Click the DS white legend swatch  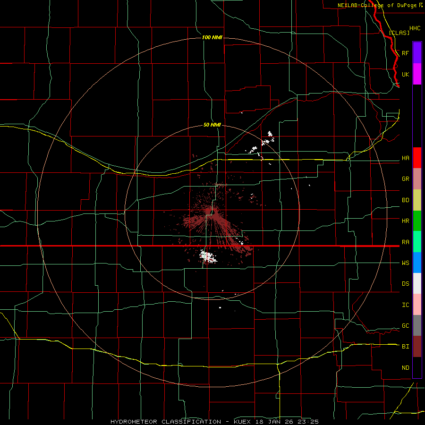point(417,283)
